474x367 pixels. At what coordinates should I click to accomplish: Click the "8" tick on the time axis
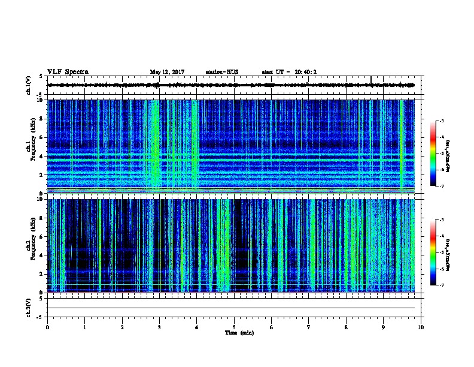click(x=346, y=327)
